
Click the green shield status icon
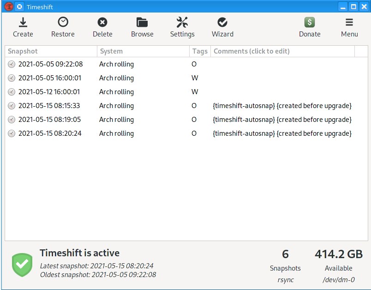(x=22, y=265)
